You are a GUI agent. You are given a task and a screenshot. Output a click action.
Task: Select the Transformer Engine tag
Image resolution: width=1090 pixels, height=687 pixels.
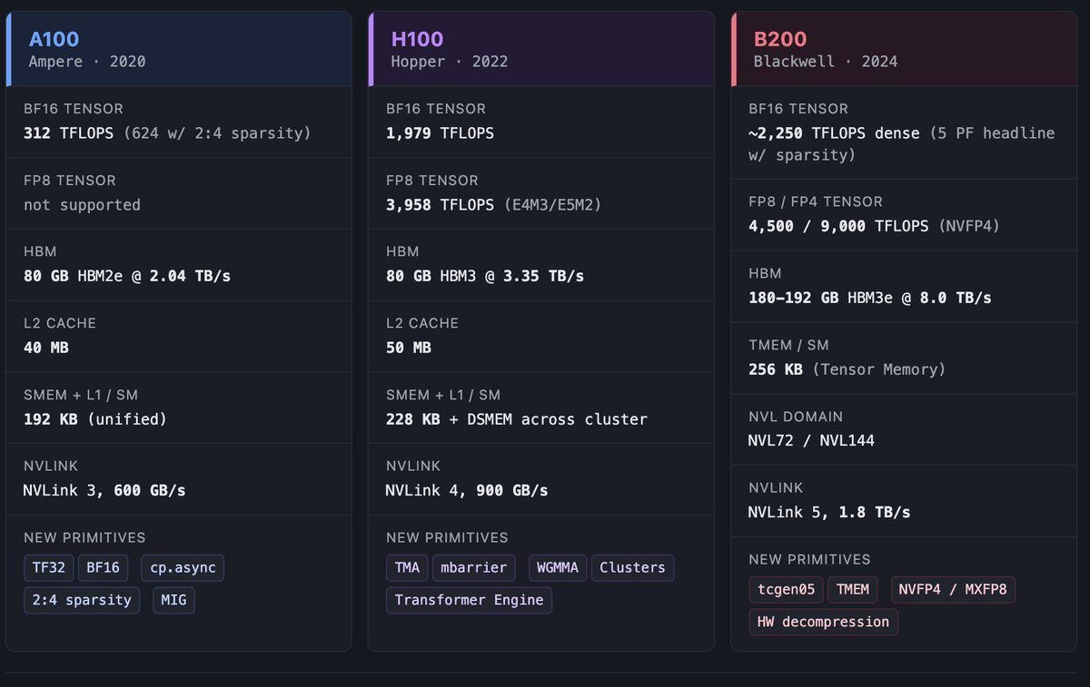pyautogui.click(x=469, y=600)
